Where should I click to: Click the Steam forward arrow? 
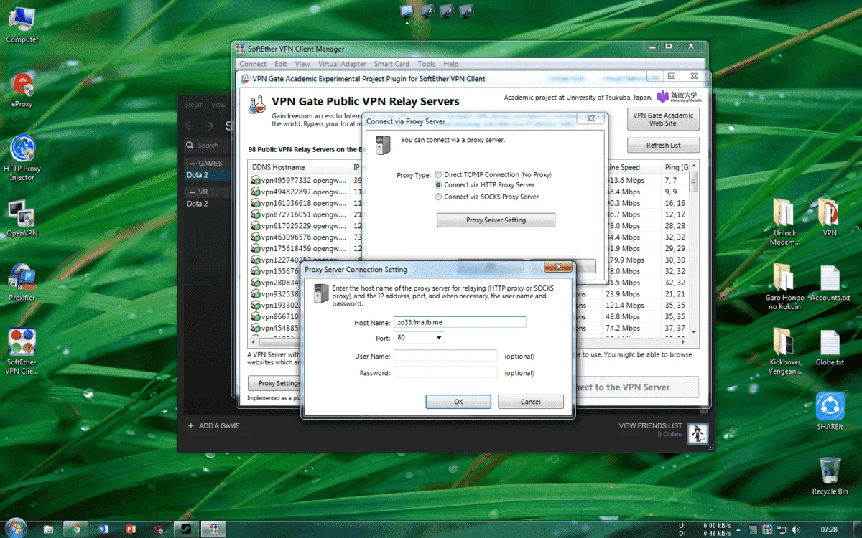pyautogui.click(x=209, y=126)
